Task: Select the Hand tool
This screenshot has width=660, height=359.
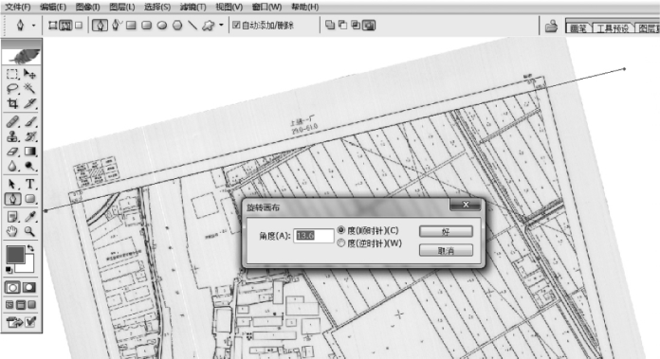Action: [x=12, y=231]
